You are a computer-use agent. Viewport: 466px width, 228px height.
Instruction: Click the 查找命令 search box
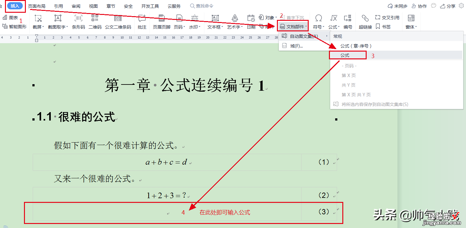coord(202,6)
